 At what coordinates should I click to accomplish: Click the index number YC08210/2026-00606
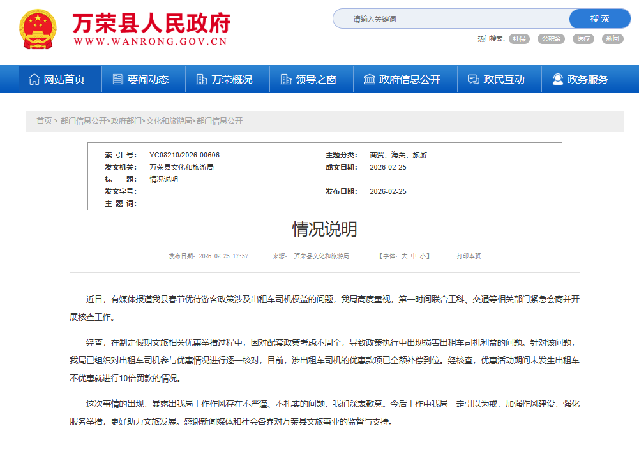(184, 155)
